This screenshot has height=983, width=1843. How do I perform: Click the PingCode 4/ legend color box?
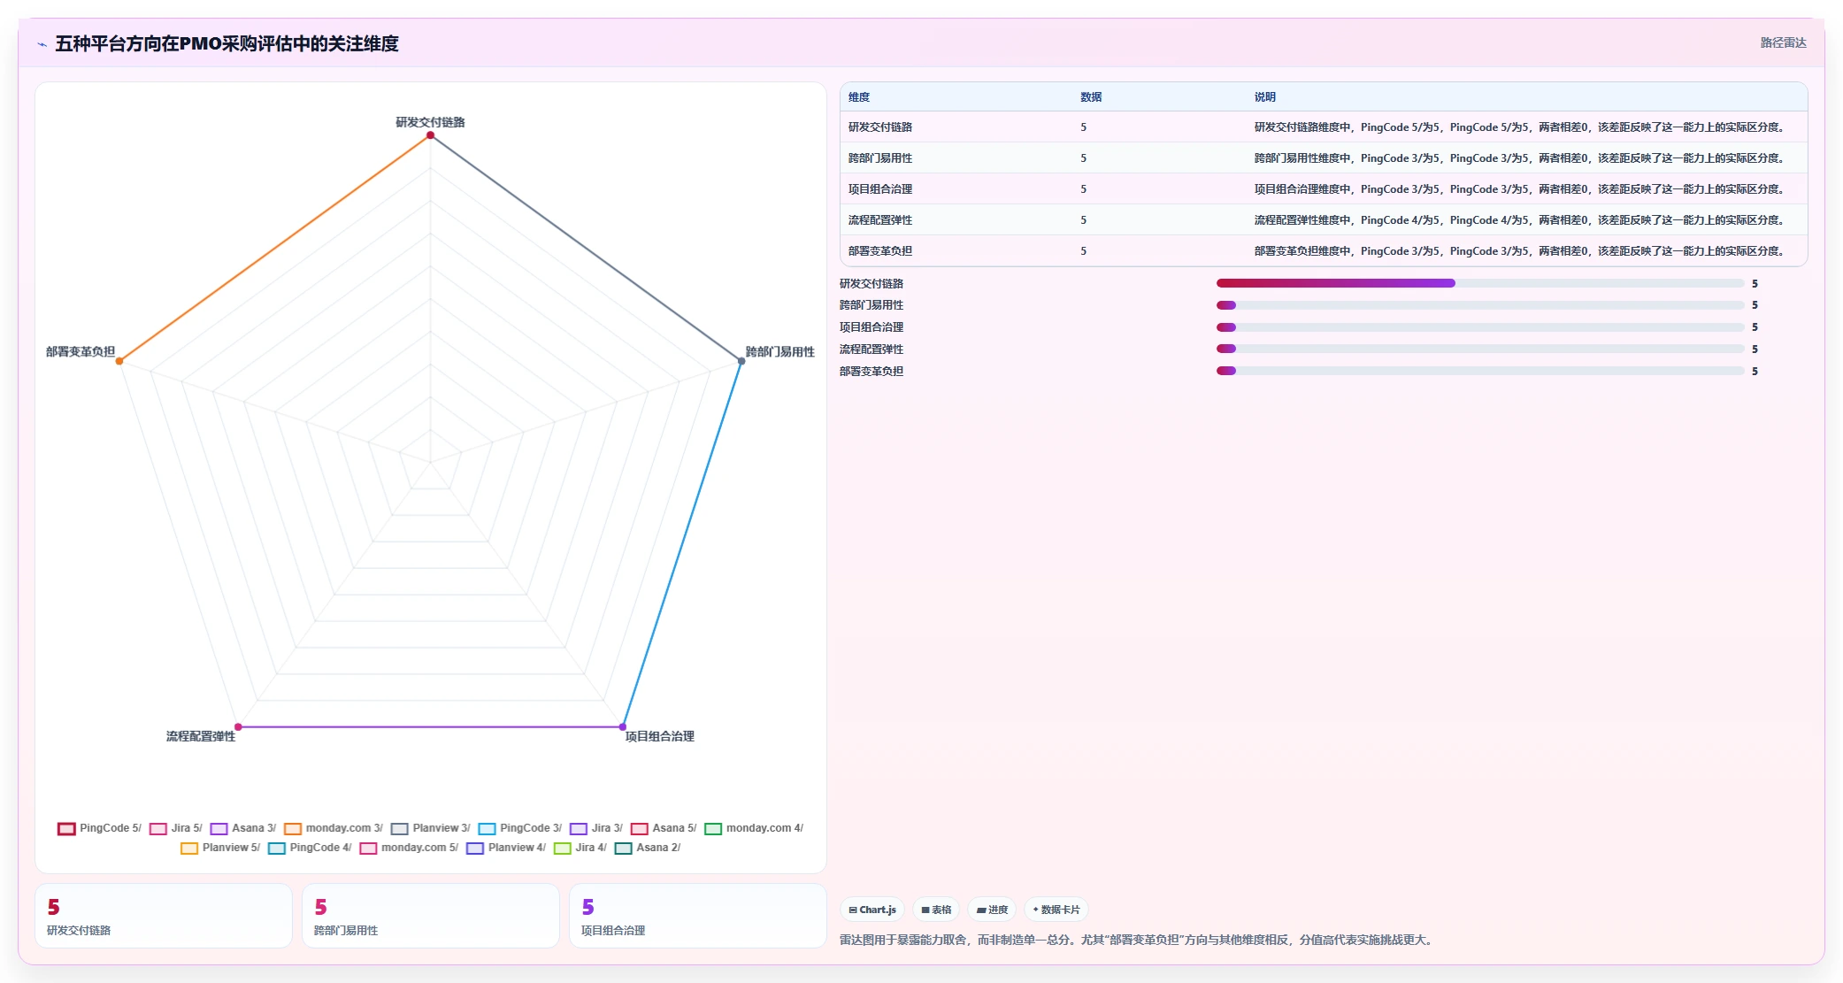pos(277,849)
